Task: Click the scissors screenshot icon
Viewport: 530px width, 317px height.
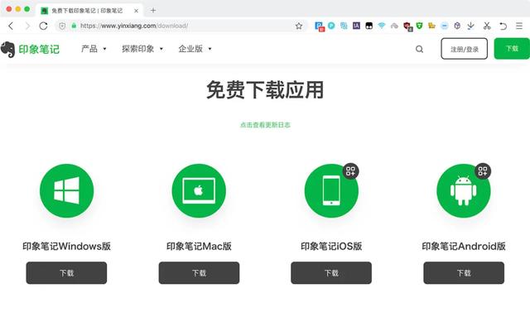Action: click(x=487, y=26)
